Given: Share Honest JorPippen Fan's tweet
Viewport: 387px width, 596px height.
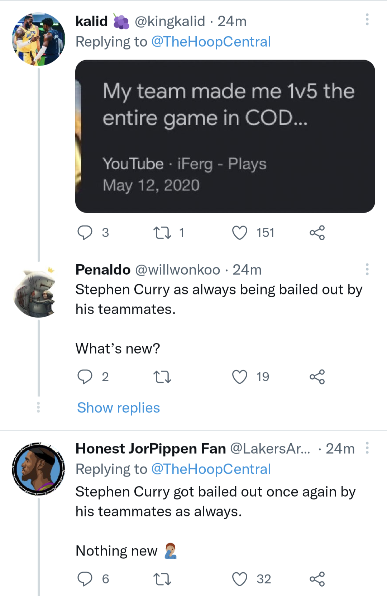Looking at the screenshot, I should [317, 579].
